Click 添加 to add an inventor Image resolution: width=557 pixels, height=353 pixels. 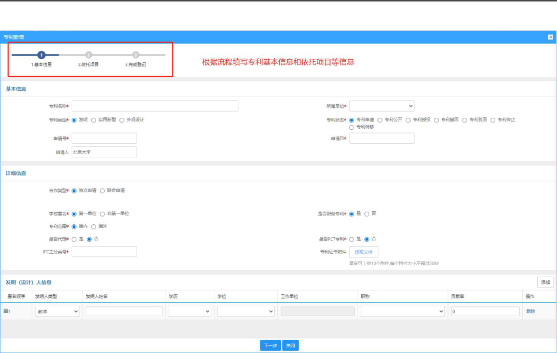545,282
